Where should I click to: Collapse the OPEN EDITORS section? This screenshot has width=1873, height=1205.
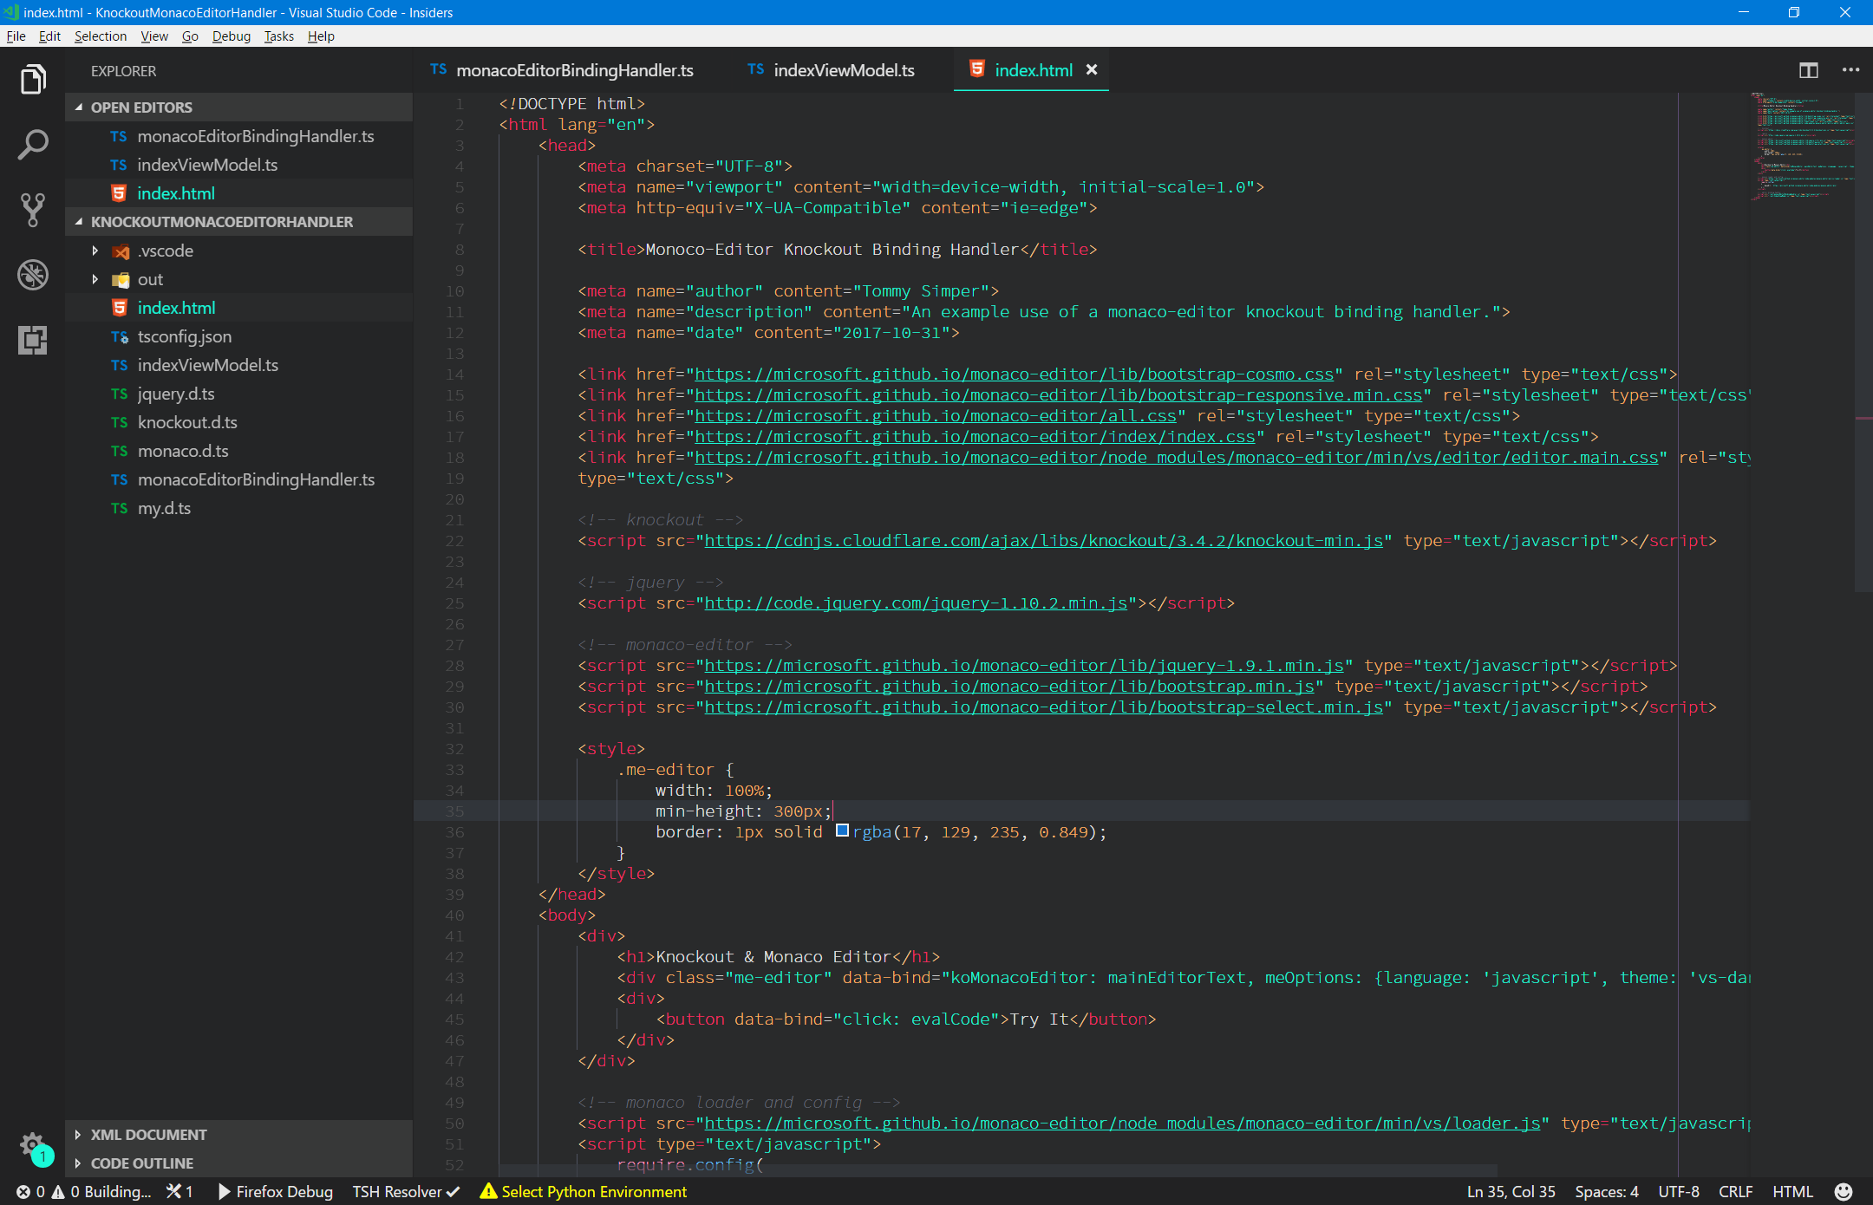pyautogui.click(x=80, y=107)
